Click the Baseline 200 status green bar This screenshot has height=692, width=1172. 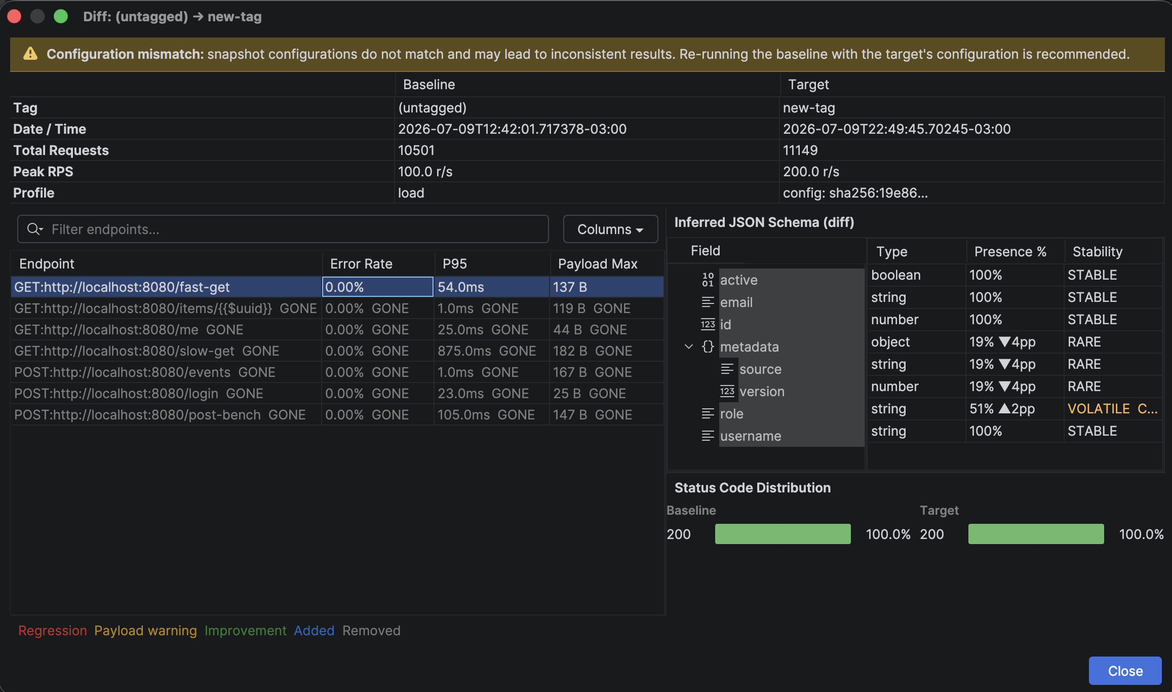click(783, 534)
